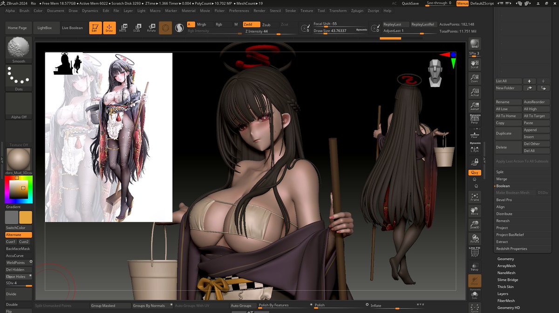Screen dimensions: 559x313
Task: Select the Move transform tool in top shelf
Action: 123,28
